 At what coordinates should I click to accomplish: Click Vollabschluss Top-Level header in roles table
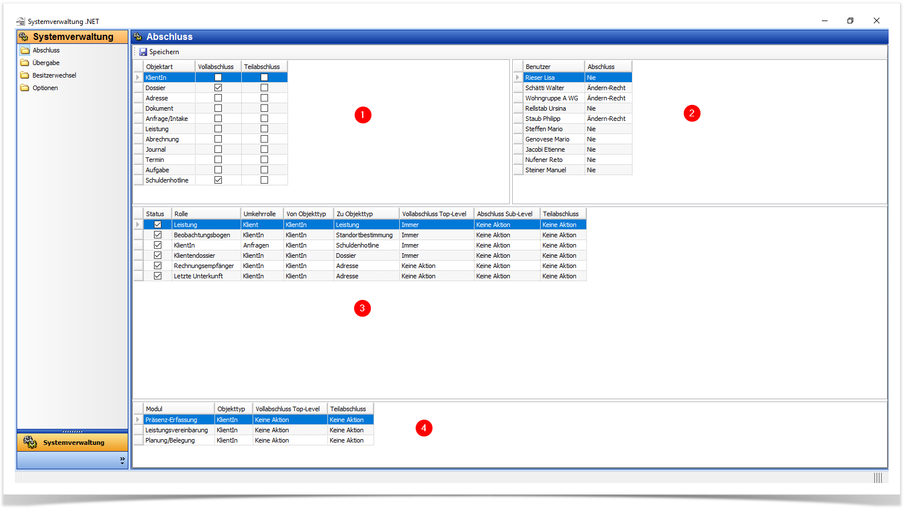(x=436, y=214)
